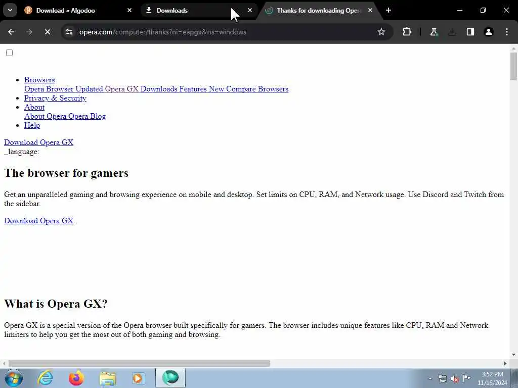Screen dimensions: 518x388
Task: Select the Thanks for downloading Opera tab
Action: point(319,10)
